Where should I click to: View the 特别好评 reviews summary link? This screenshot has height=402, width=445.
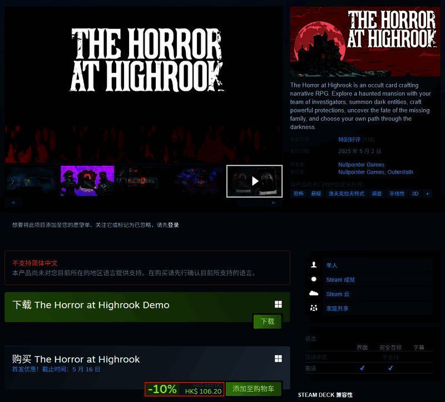pyautogui.click(x=349, y=139)
